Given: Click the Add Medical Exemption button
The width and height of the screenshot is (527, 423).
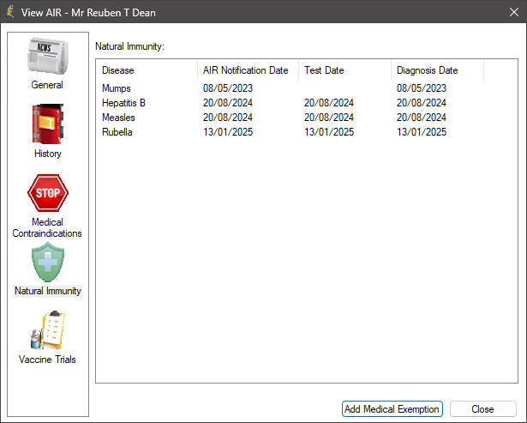Looking at the screenshot, I should tap(392, 409).
